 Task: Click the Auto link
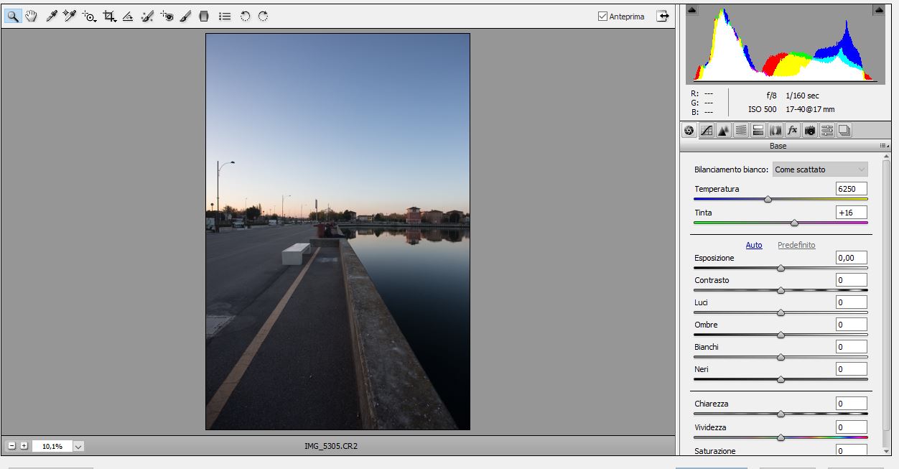pyautogui.click(x=754, y=245)
